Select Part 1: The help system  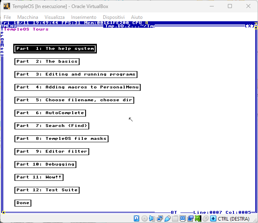tap(55, 49)
